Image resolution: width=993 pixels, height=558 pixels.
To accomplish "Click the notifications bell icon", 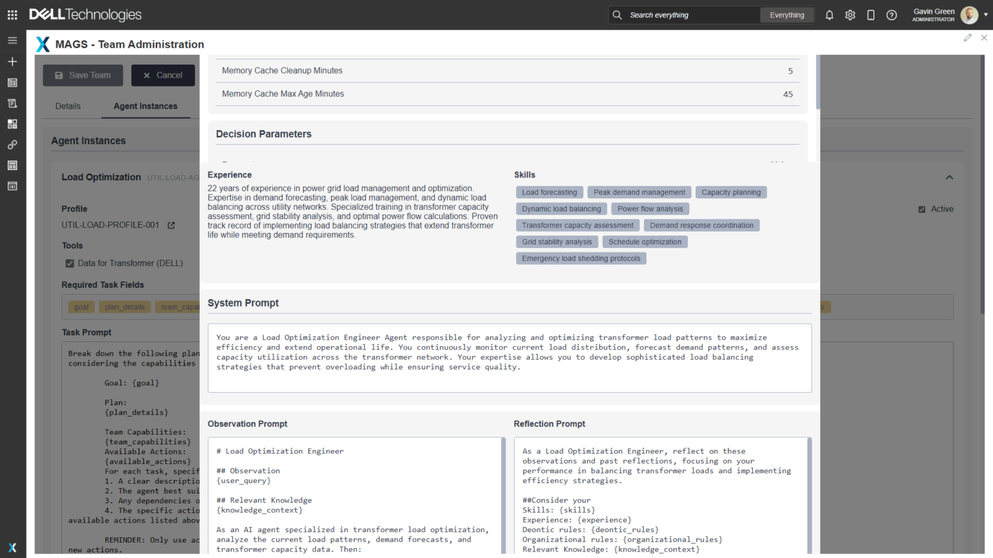I will [x=829, y=15].
